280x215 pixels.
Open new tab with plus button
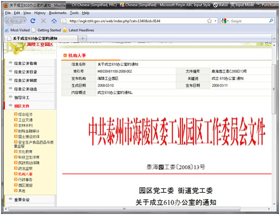(x=83, y=38)
